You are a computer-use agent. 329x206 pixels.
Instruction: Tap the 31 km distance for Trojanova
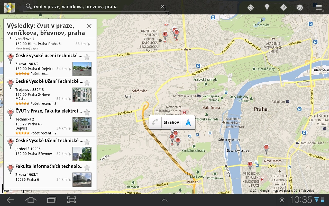(x=62, y=99)
